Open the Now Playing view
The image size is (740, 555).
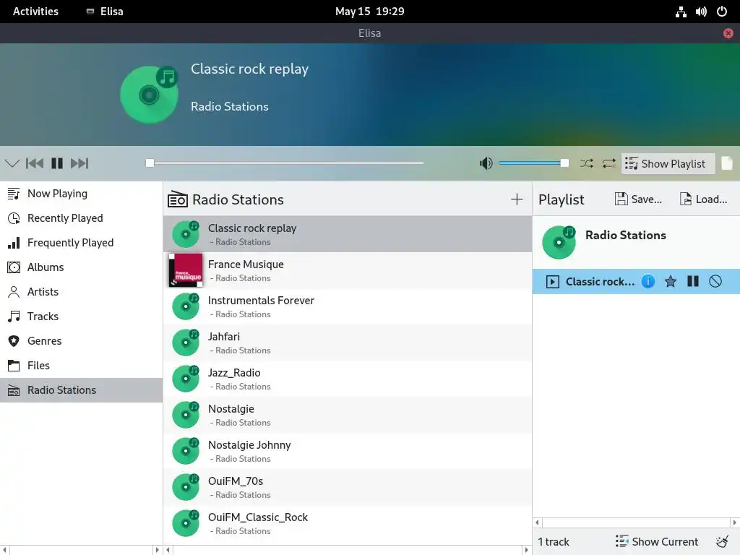[81, 194]
